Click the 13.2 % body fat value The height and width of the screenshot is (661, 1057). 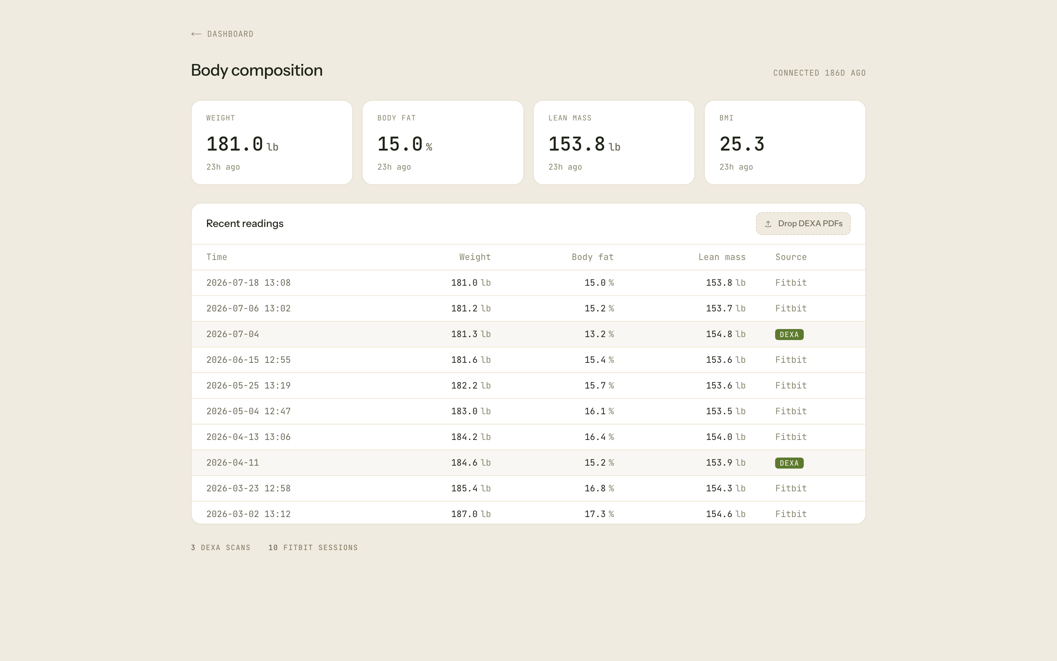tap(599, 335)
